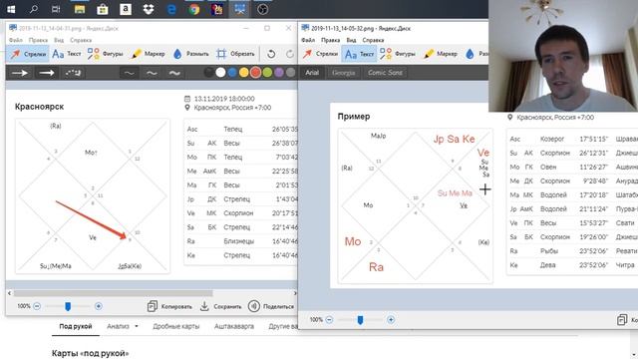The width and height of the screenshot is (638, 359).
Task: Open File Explorer from taskbar
Action: (x=80, y=9)
